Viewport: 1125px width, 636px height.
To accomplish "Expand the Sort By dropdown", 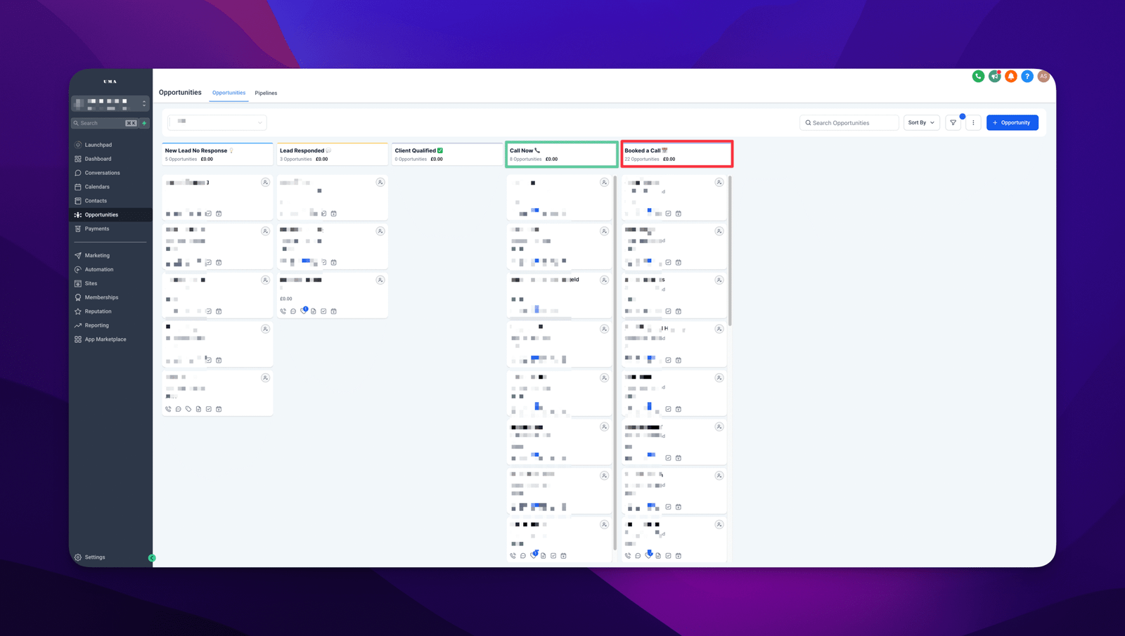I will 921,123.
